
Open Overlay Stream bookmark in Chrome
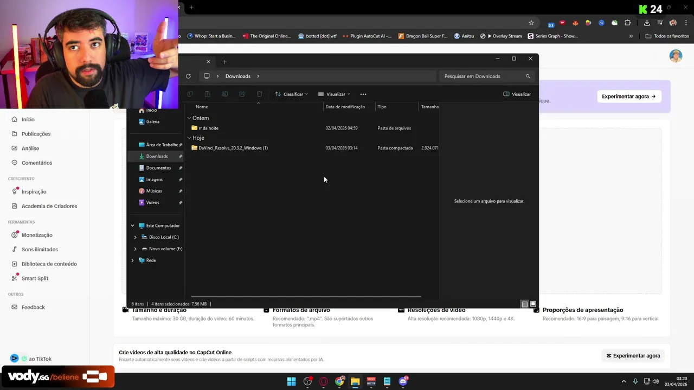[501, 36]
